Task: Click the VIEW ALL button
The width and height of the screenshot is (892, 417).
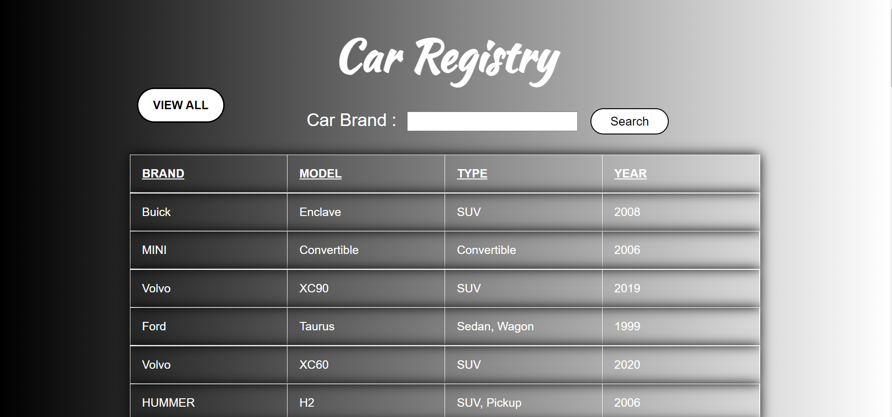Action: 181,105
